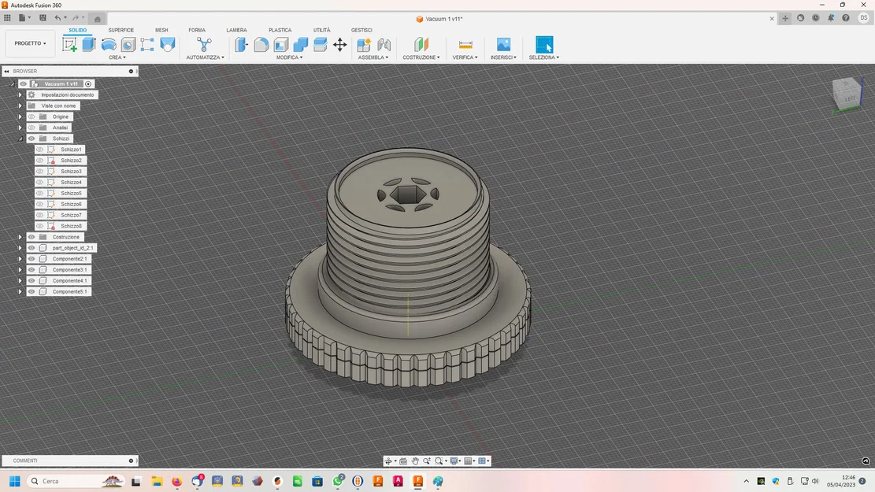Open the COSTRUZIONE dropdown menu
The width and height of the screenshot is (875, 492).
pyautogui.click(x=421, y=57)
